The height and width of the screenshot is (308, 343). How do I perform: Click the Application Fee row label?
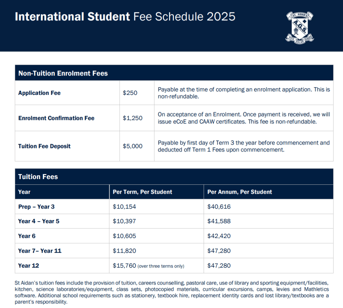(x=39, y=93)
